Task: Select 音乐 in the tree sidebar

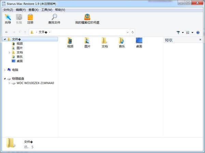Action: pyautogui.click(x=19, y=57)
